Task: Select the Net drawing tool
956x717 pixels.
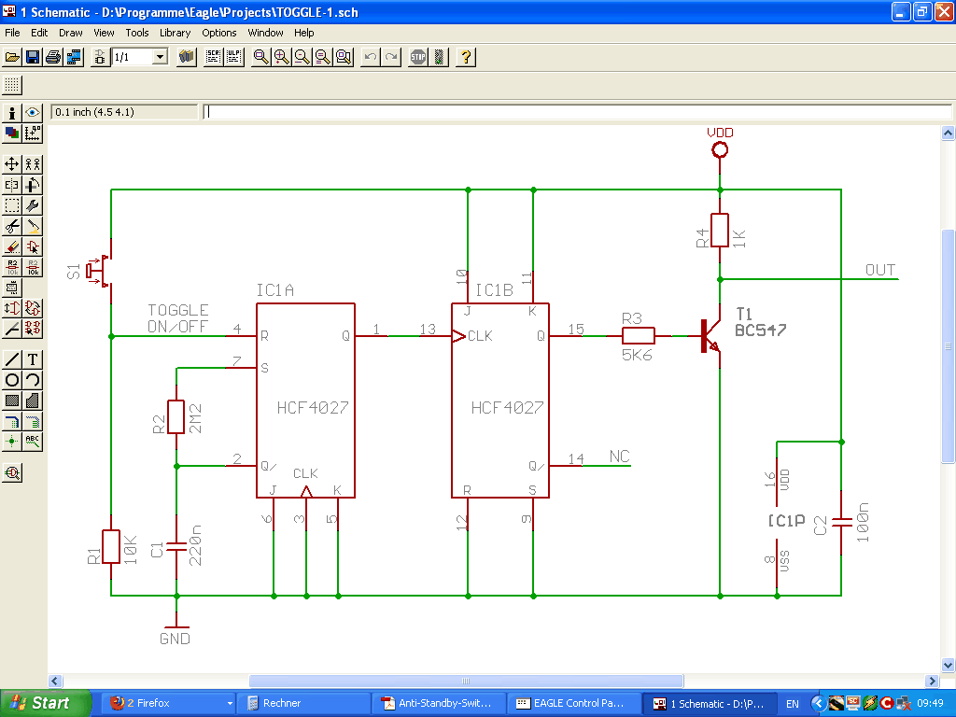Action: [x=33, y=421]
